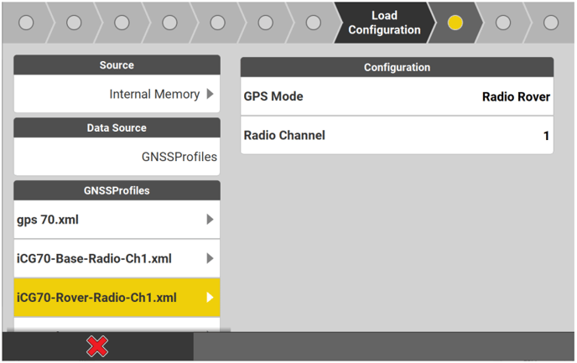The width and height of the screenshot is (577, 363).
Task: Click arrow on highlighted iCG70-Rover-Radio-Ch1.xml row
Action: [x=210, y=298]
